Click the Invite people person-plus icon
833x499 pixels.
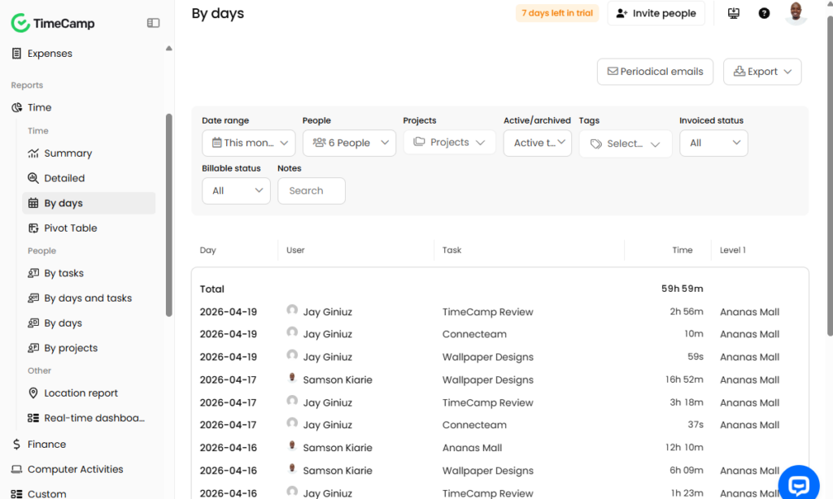point(621,13)
